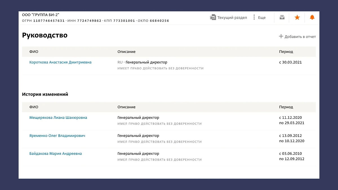Click the bell icon for alerts subscription

pos(312,17)
